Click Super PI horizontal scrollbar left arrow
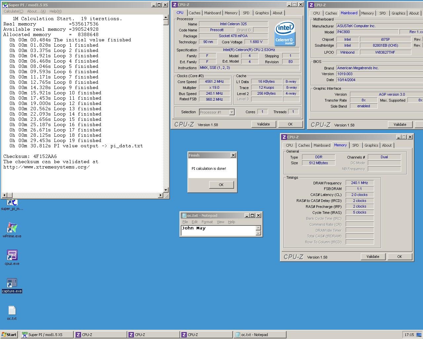Viewport: 423px width, 339px height. [x=4, y=195]
